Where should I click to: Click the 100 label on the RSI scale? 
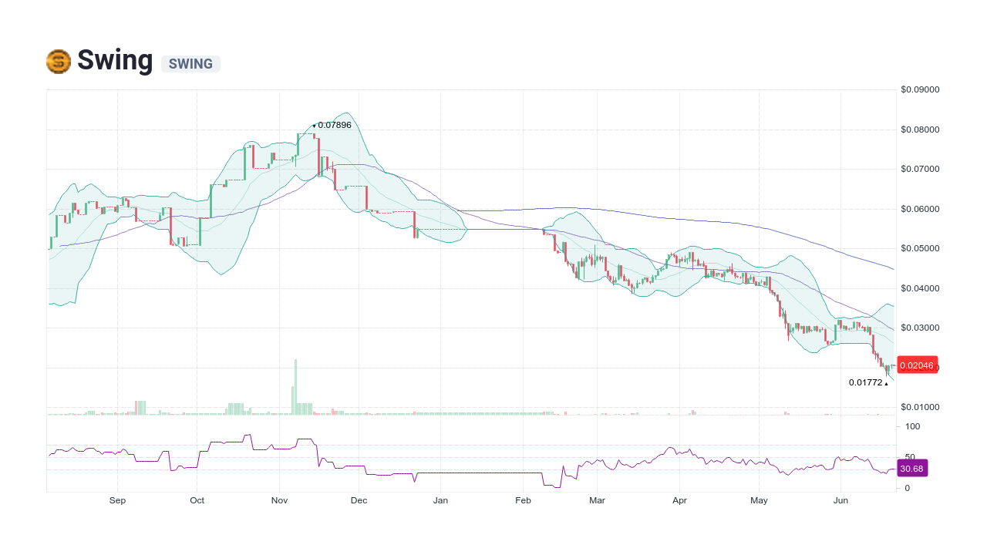pos(911,426)
